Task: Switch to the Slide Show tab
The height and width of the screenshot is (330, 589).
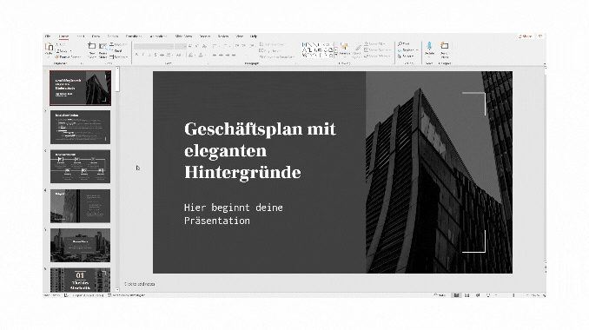Action: (183, 36)
